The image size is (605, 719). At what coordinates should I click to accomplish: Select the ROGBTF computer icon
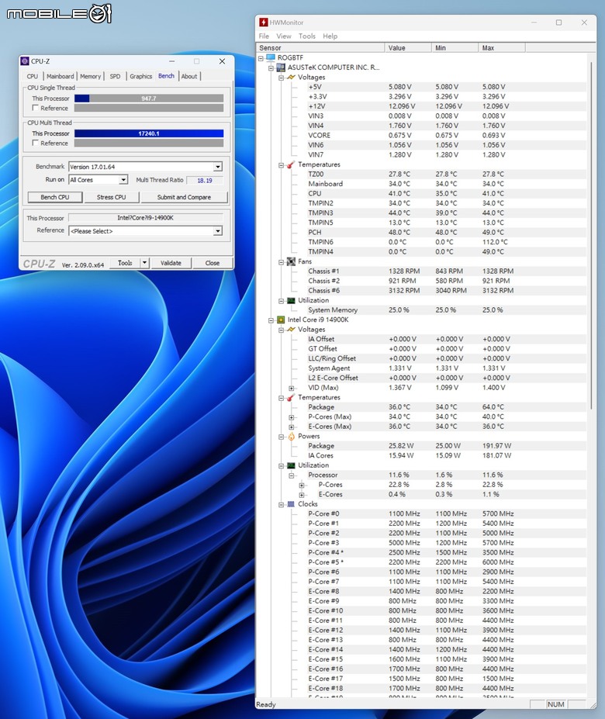point(271,57)
